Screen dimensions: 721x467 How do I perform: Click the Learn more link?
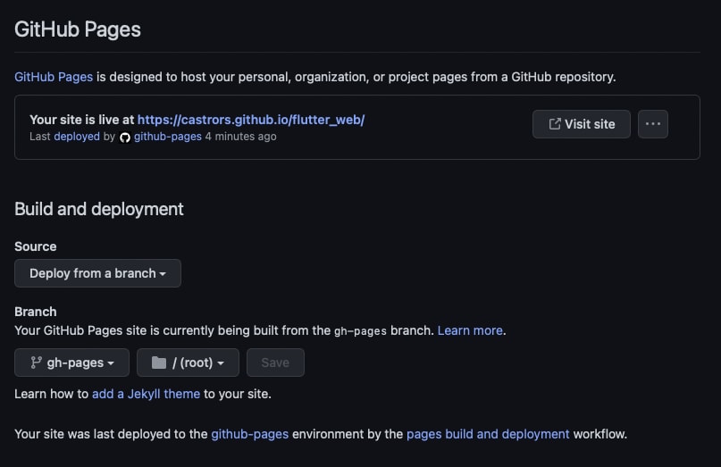470,330
